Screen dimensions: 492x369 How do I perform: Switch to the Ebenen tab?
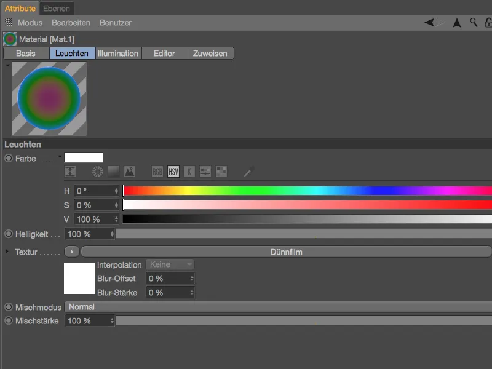[x=57, y=9]
